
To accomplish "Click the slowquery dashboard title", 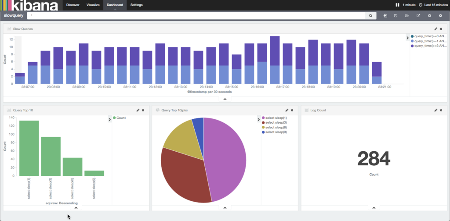I will click(x=14, y=16).
